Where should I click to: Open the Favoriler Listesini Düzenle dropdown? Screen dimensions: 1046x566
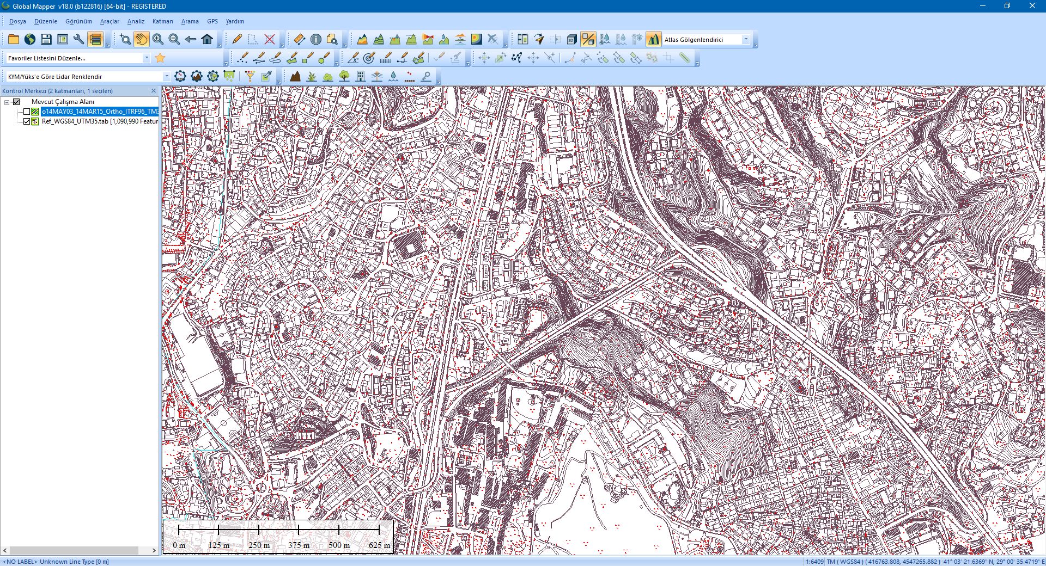[147, 58]
